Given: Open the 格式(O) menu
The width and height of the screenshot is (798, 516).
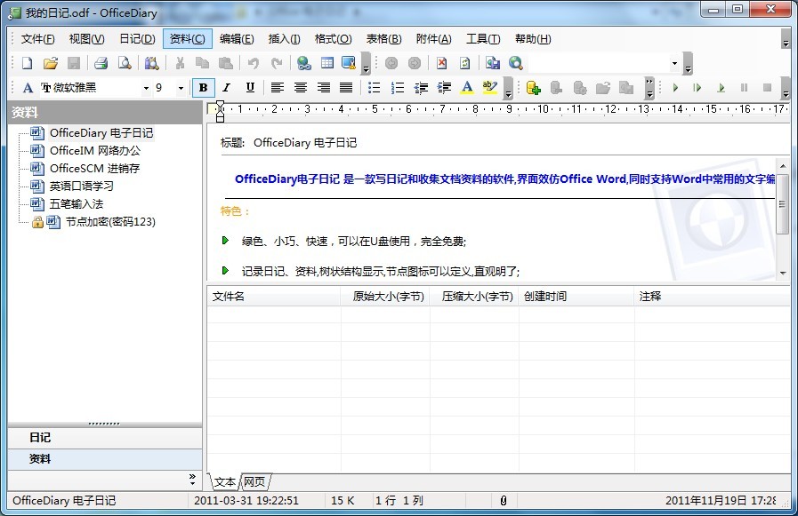Looking at the screenshot, I should (x=334, y=39).
